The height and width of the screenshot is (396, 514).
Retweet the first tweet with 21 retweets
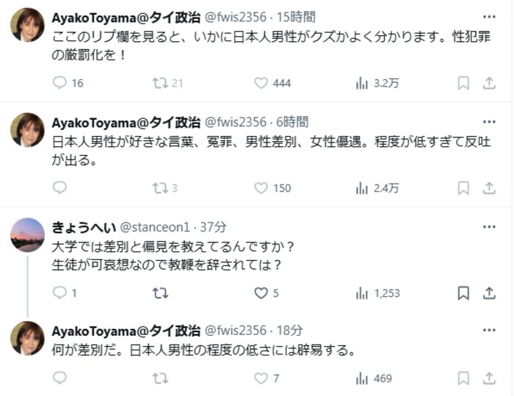(159, 83)
